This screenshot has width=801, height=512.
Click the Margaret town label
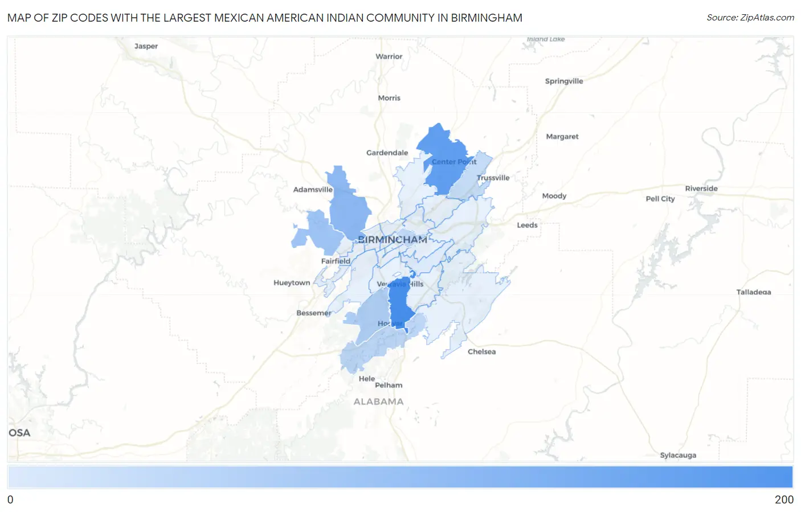(562, 137)
